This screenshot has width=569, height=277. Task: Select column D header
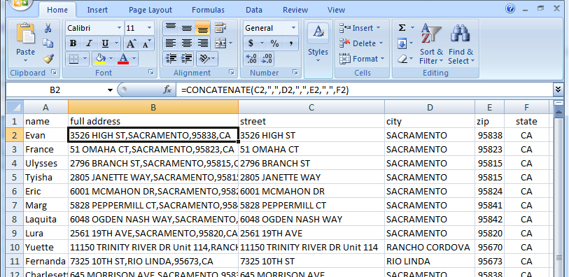pyautogui.click(x=430, y=107)
